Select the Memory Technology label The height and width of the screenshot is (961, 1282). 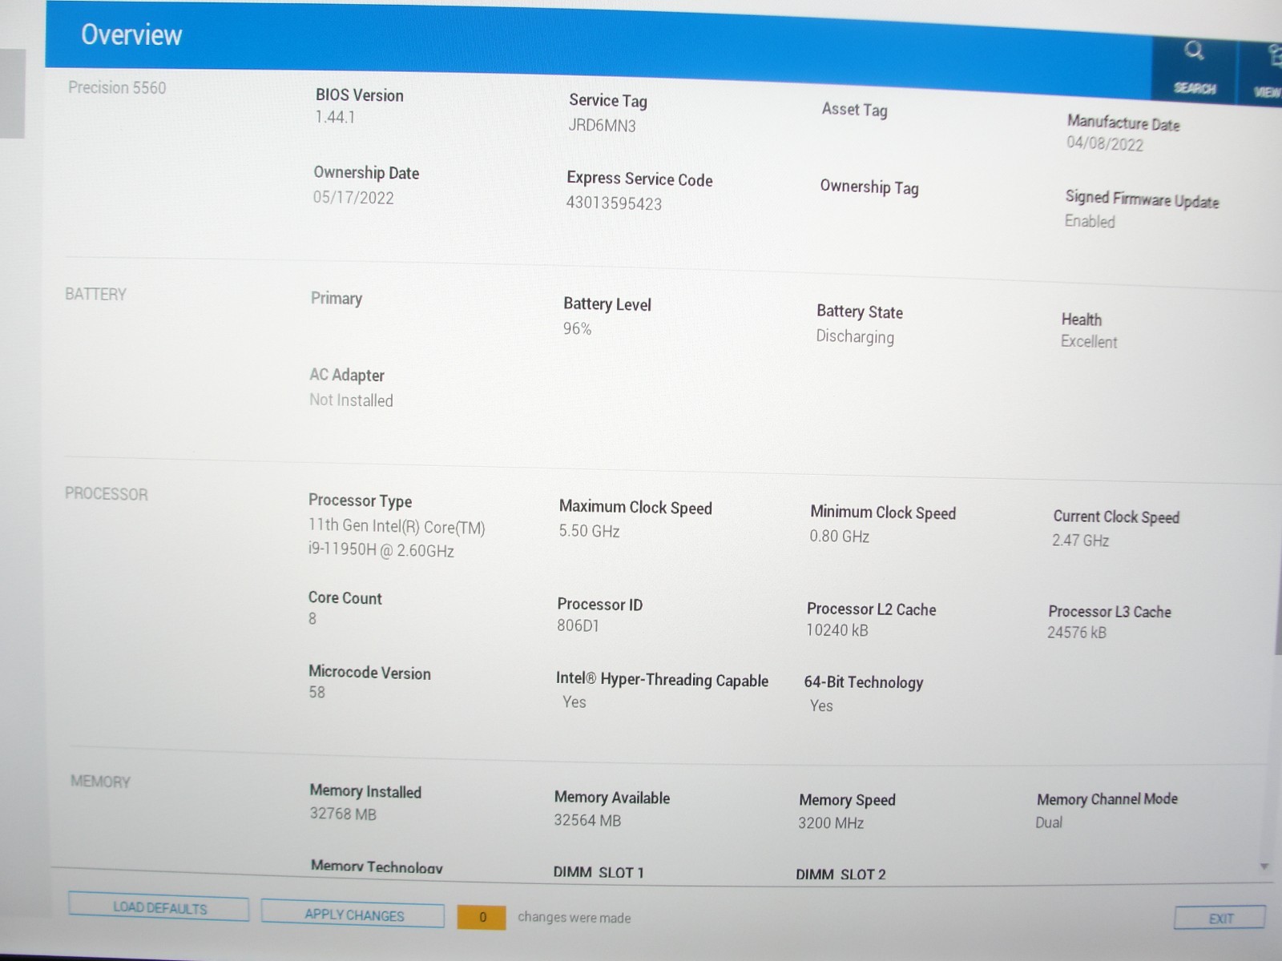click(x=377, y=867)
